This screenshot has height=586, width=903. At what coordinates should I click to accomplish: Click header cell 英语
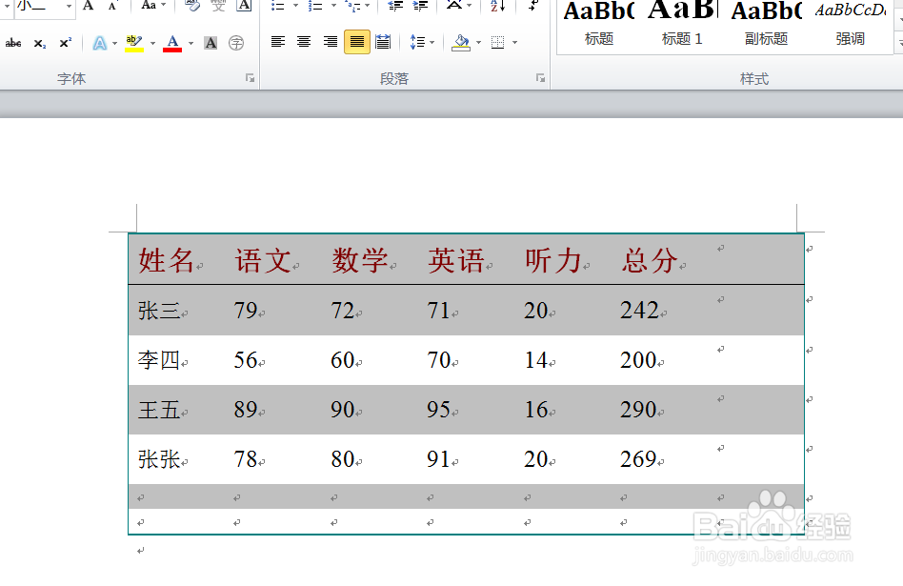pyautogui.click(x=456, y=260)
